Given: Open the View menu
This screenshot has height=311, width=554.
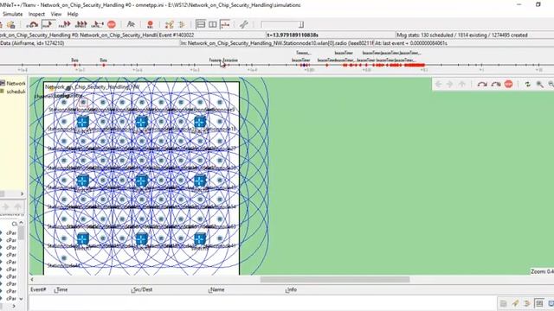Looking at the screenshot, I should coord(55,14).
